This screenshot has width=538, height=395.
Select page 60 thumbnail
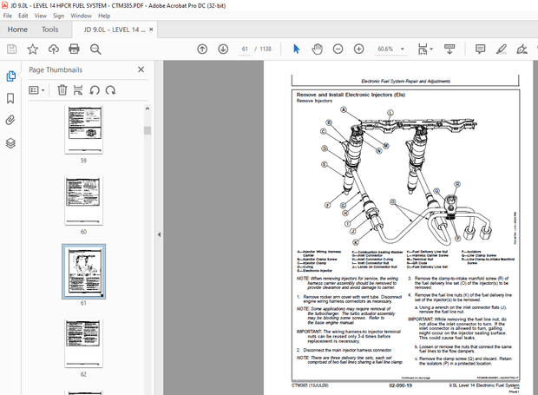(83, 201)
